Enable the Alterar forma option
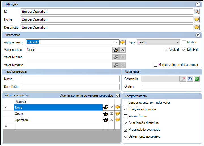The width and height of the screenshot is (204, 146). tap(126, 116)
